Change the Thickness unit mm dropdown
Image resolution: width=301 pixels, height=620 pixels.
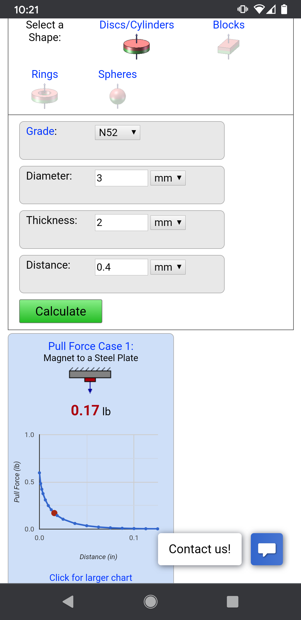[168, 223]
